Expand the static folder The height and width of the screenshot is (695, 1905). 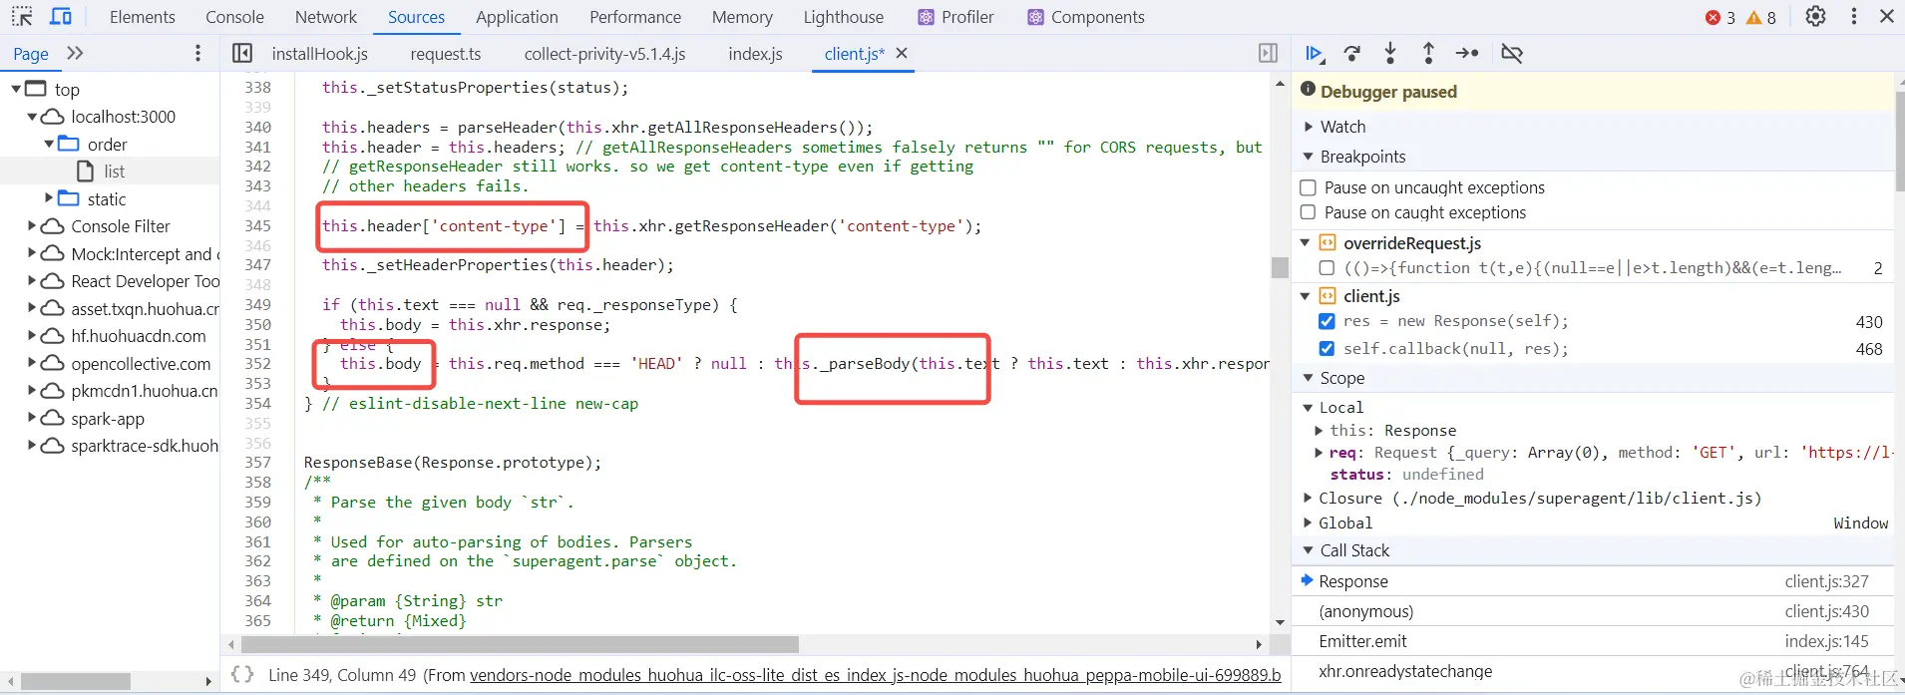[49, 198]
